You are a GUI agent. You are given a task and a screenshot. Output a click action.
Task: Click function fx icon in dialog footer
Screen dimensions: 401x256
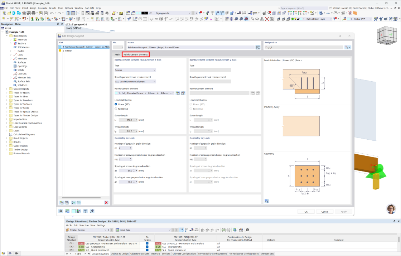[92, 211]
